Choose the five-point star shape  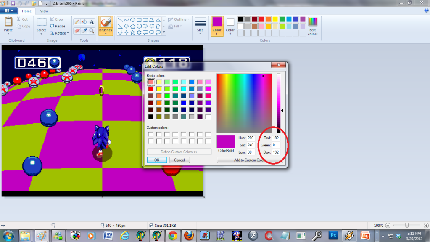[133, 32]
